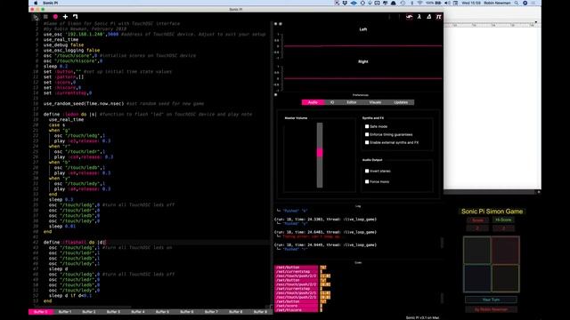This screenshot has width=570, height=320.
Task: Close the Preferences panel with its corner icon
Action: point(275,95)
